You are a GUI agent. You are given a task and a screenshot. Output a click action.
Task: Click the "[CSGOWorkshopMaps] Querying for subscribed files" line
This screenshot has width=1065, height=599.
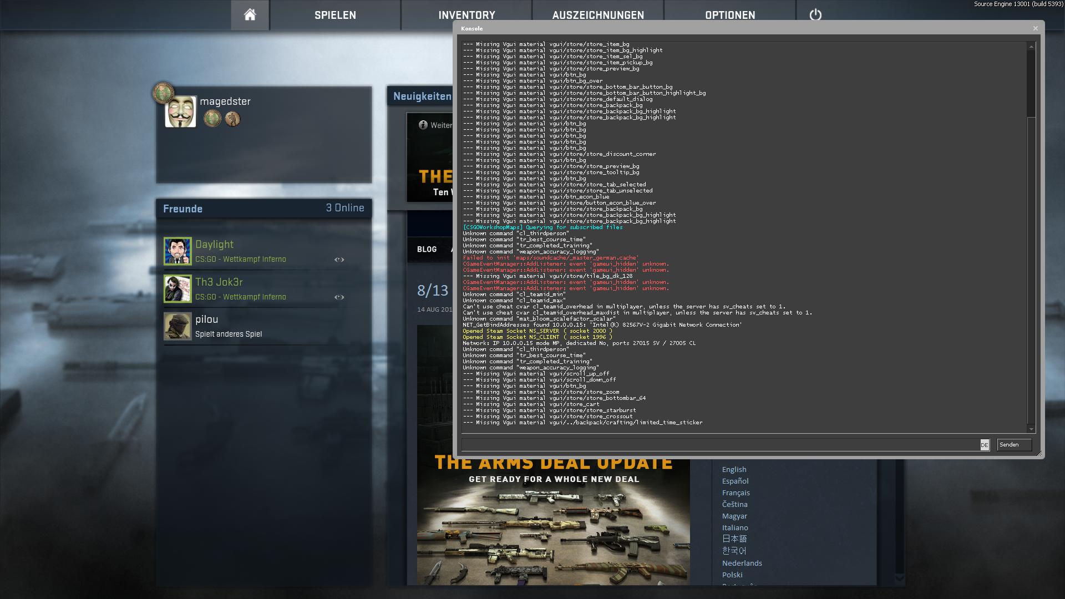point(542,227)
